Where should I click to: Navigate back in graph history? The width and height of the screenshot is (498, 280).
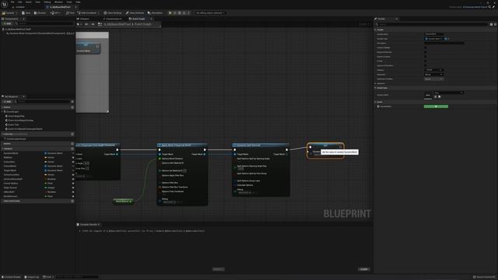tap(86, 24)
